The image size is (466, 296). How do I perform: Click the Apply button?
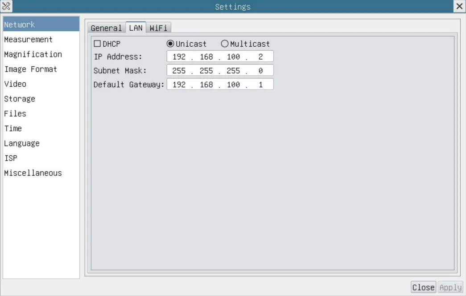[x=450, y=287]
